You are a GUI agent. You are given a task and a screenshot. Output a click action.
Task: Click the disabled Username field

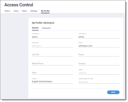tap(52, 46)
